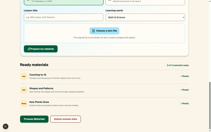
Task: Click the Process Materials button
Action: click(34, 119)
